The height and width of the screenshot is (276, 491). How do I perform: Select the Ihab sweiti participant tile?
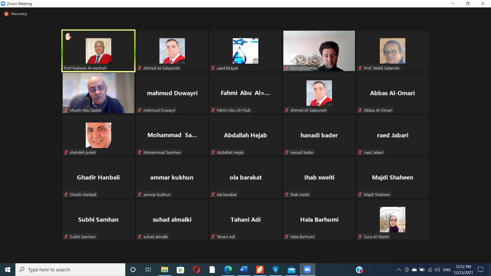tap(319, 177)
